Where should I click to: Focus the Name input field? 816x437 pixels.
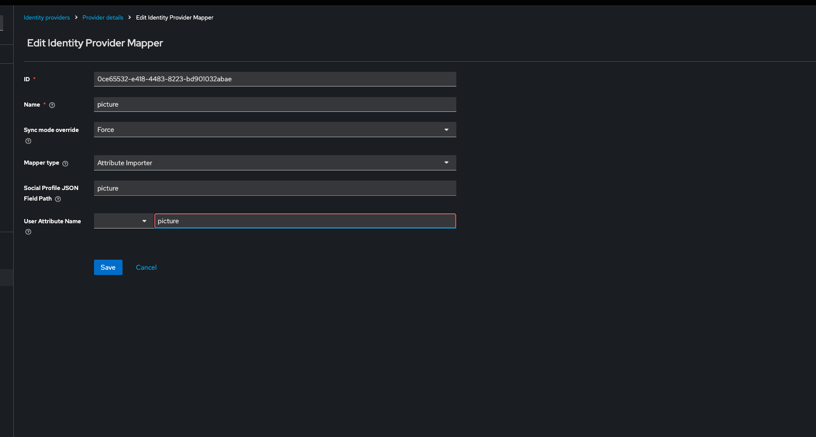[x=275, y=104]
